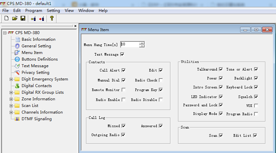Enable the Radio Disable checkbox
This screenshot has width=276, height=153.
pos(161,100)
